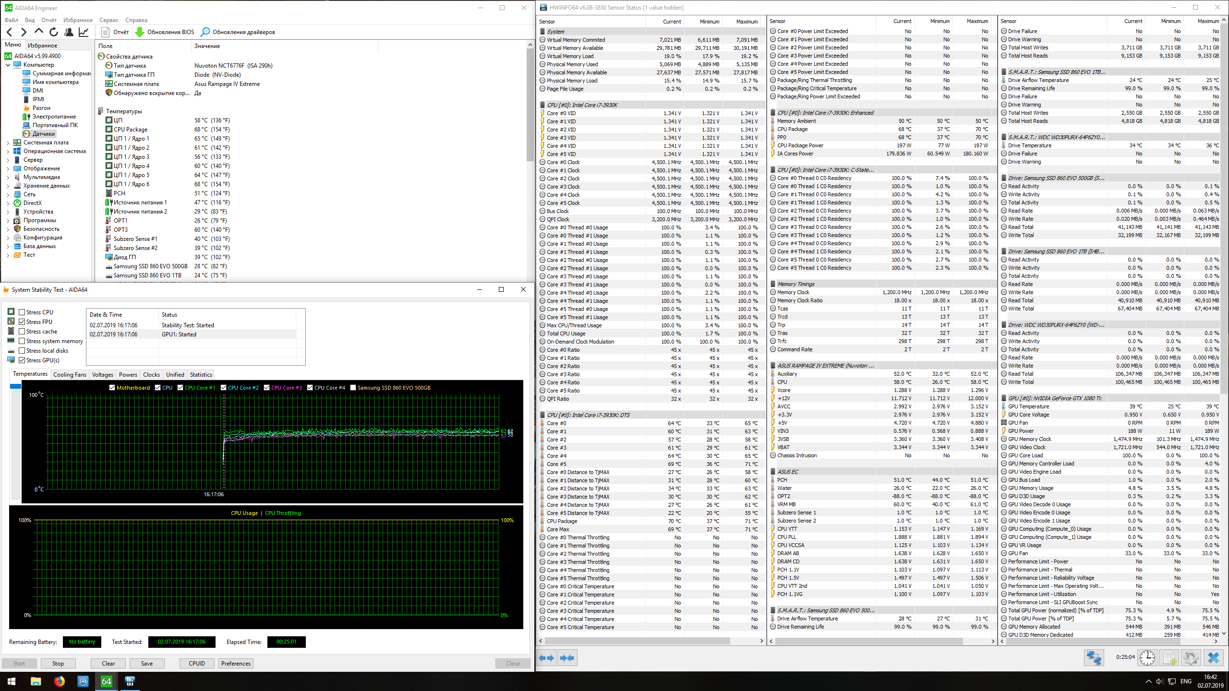
Task: Expand Системная плата tree node
Action: point(8,143)
